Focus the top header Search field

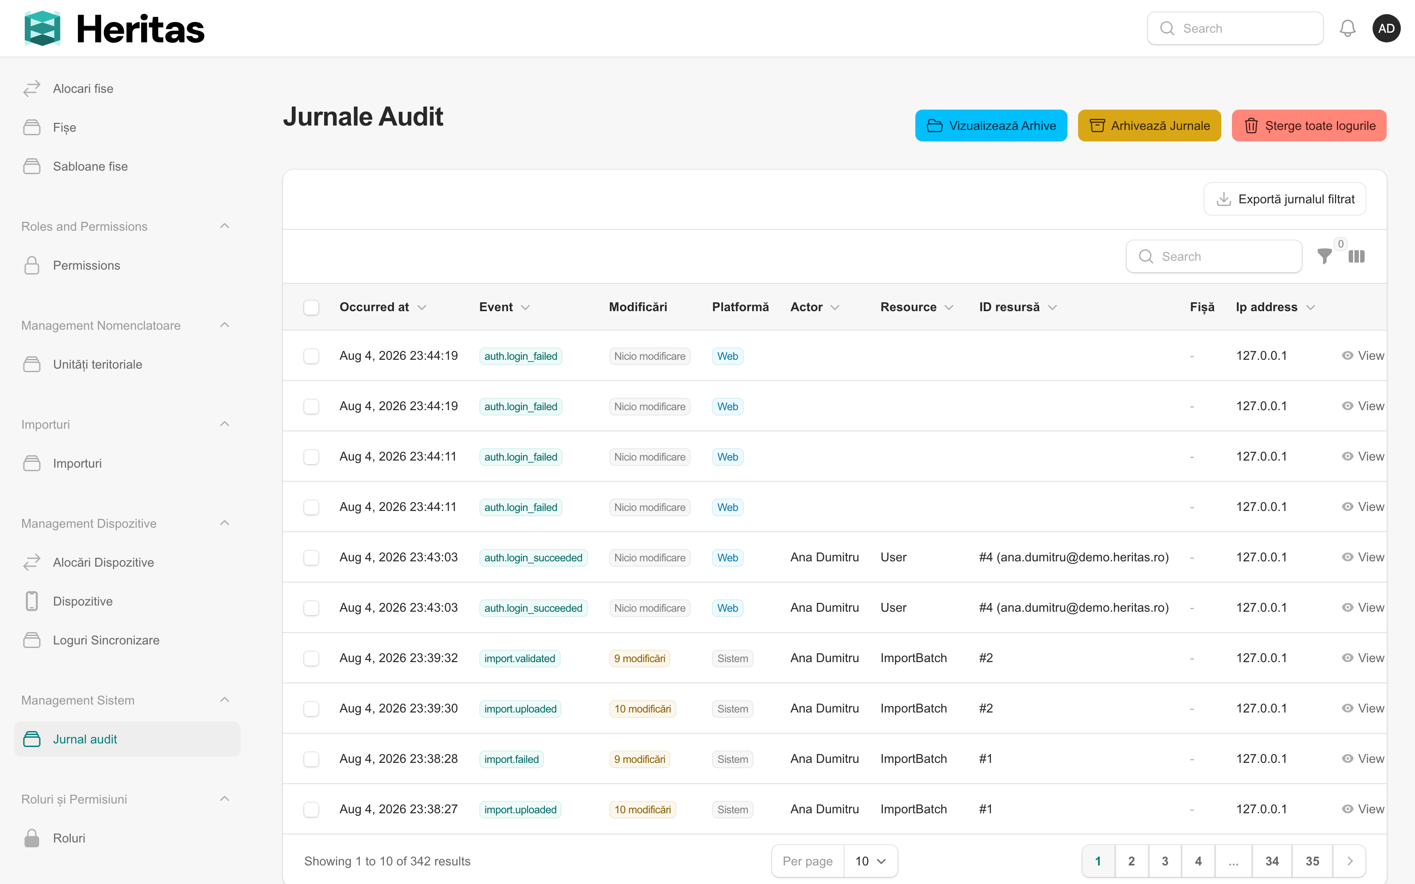tap(1235, 28)
